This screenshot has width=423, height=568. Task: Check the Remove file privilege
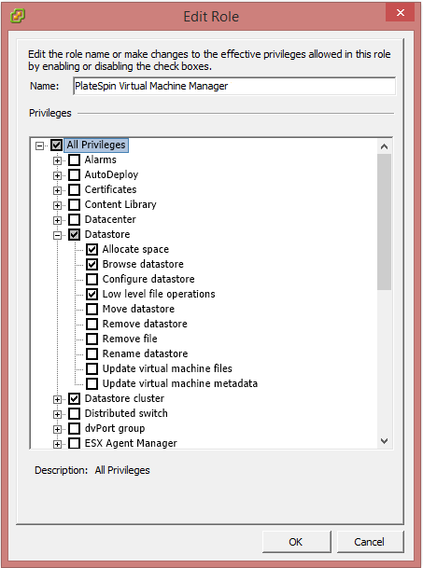[92, 339]
